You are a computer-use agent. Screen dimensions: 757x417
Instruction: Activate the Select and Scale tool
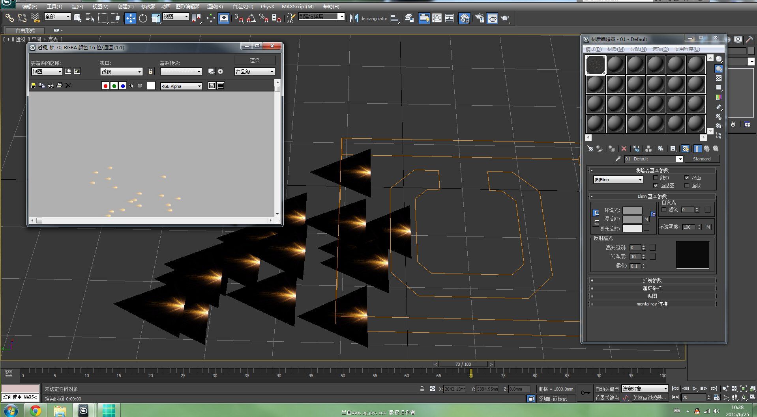156,18
